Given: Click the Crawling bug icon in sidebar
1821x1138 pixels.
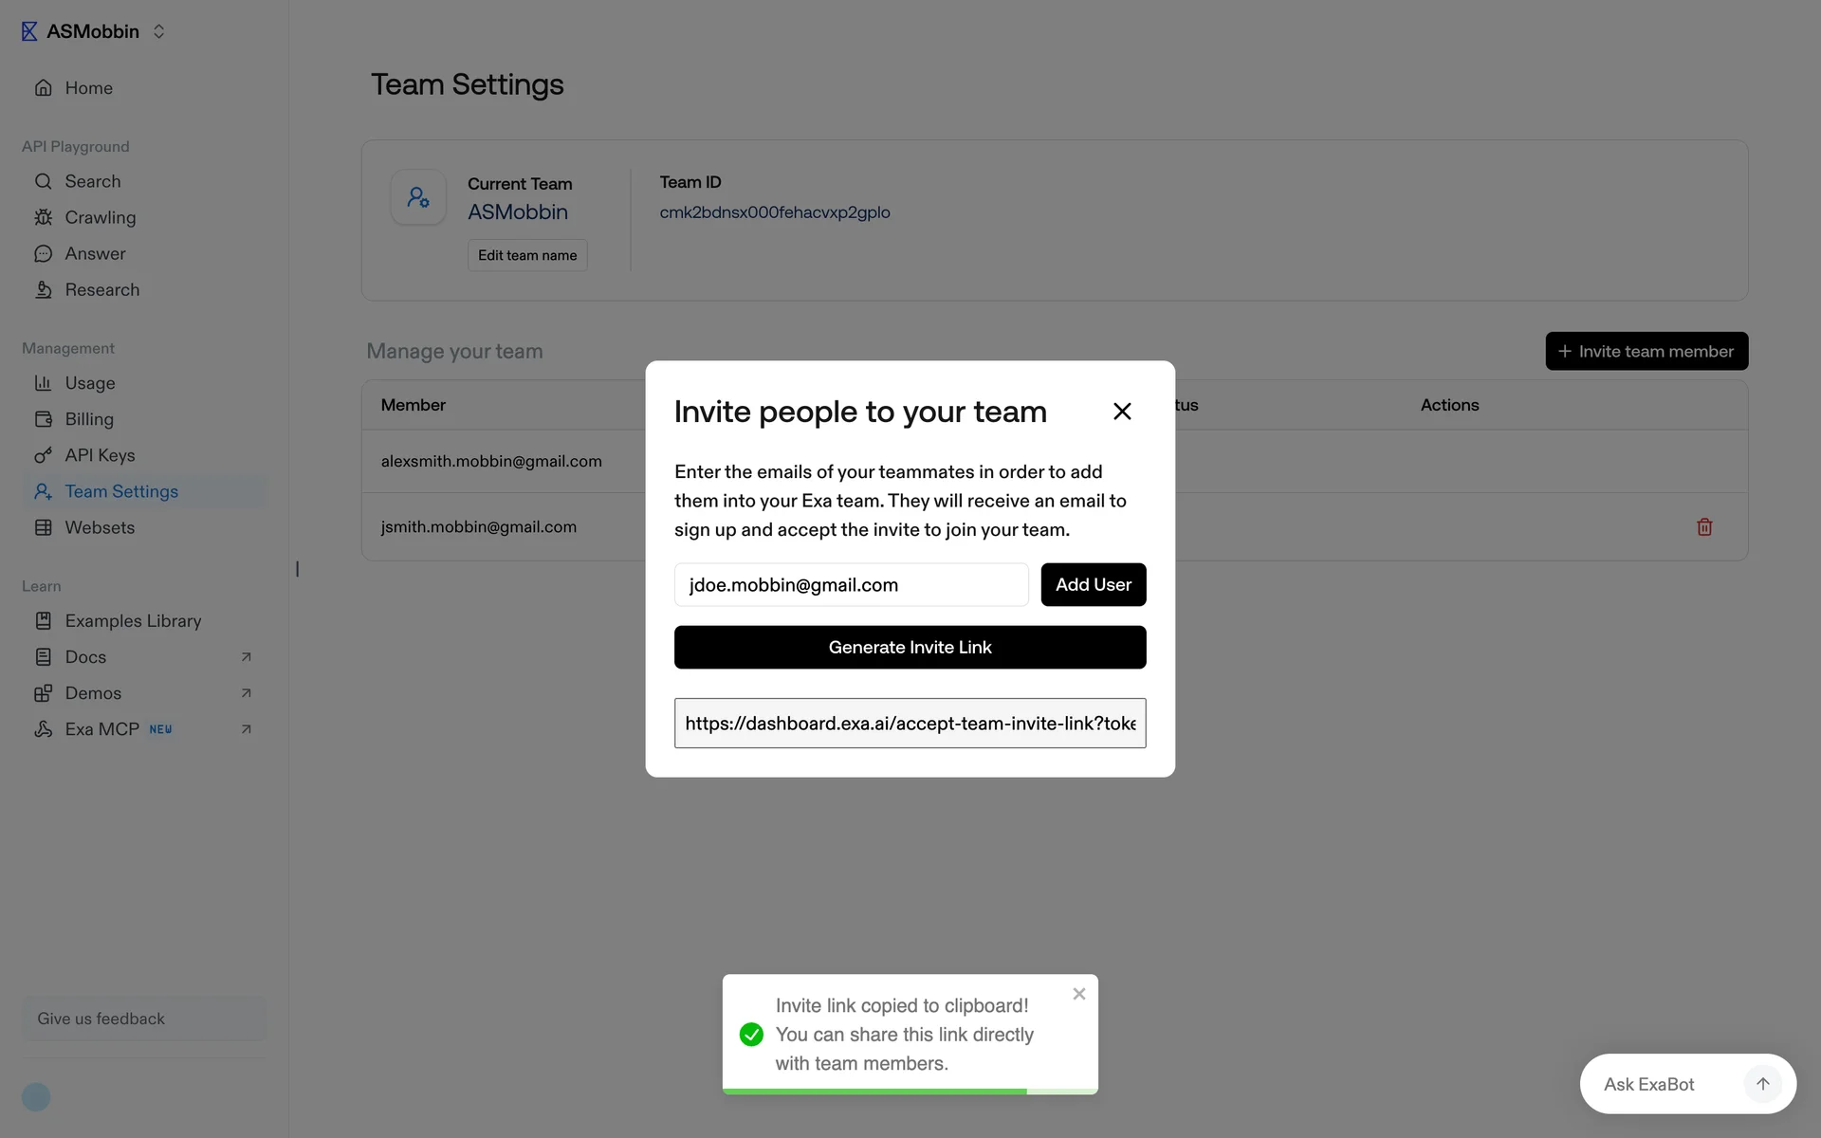Looking at the screenshot, I should tap(44, 217).
